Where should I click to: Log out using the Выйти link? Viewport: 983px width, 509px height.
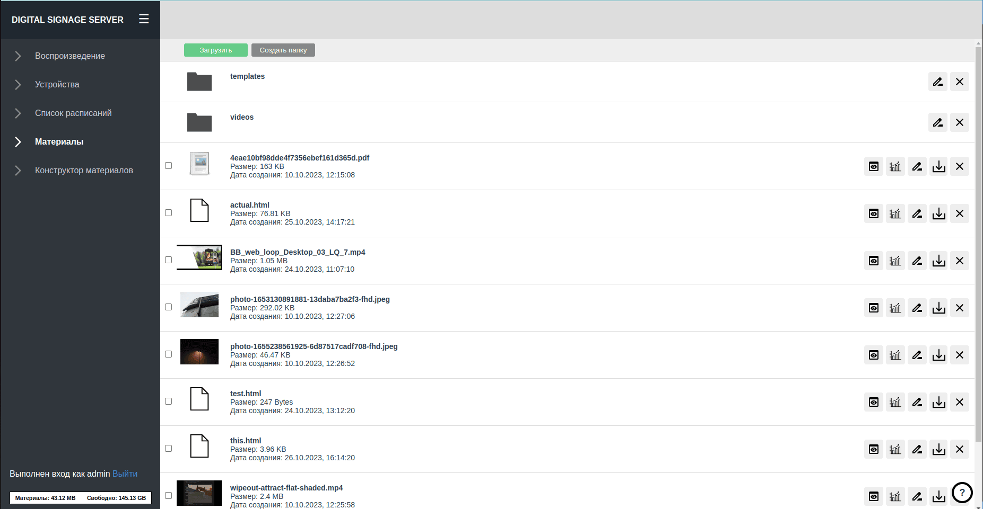click(x=125, y=474)
